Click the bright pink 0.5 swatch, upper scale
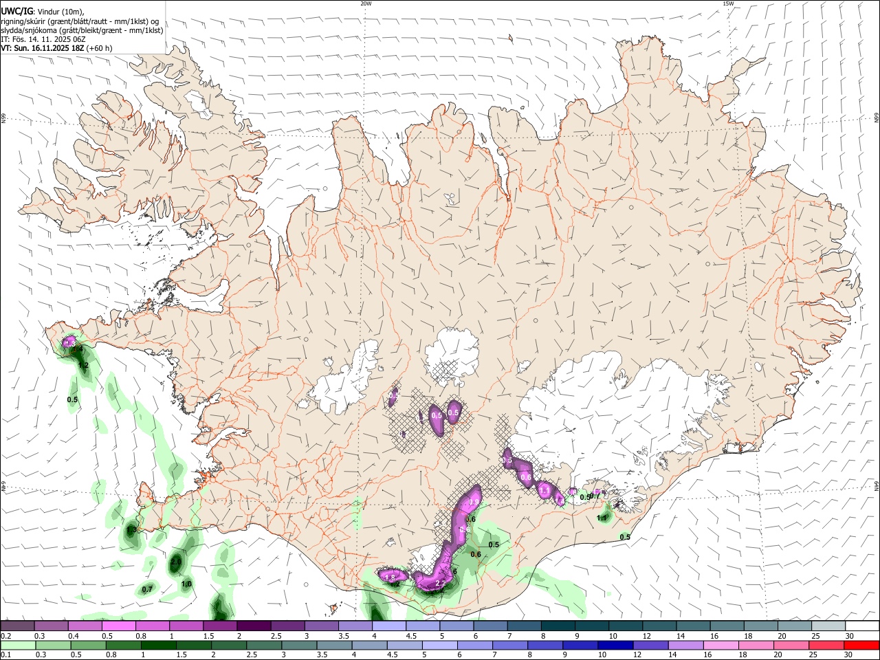 tap(118, 626)
